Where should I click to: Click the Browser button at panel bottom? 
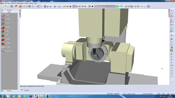(x=9, y=91)
